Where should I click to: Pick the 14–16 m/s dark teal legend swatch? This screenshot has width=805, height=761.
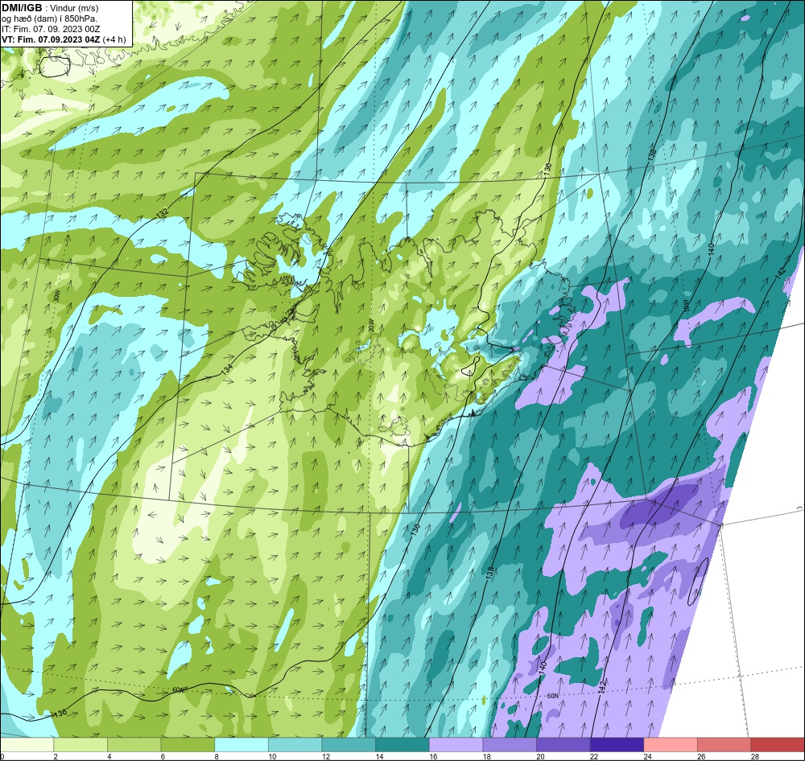pos(402,744)
